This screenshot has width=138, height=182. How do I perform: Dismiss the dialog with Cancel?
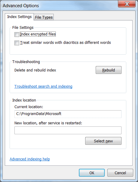[x=120, y=173]
